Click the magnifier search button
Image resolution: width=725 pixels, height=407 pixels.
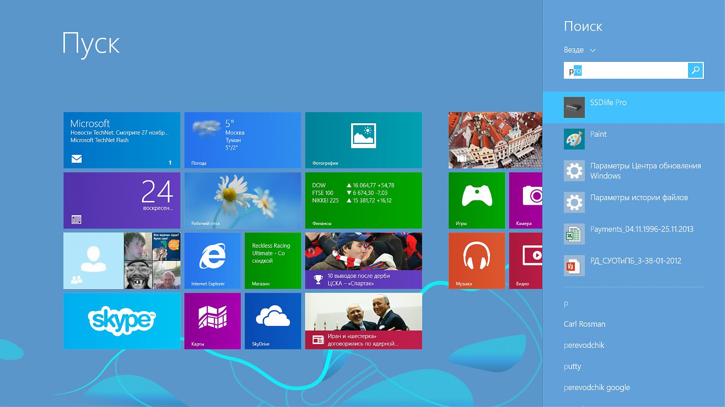click(x=696, y=71)
